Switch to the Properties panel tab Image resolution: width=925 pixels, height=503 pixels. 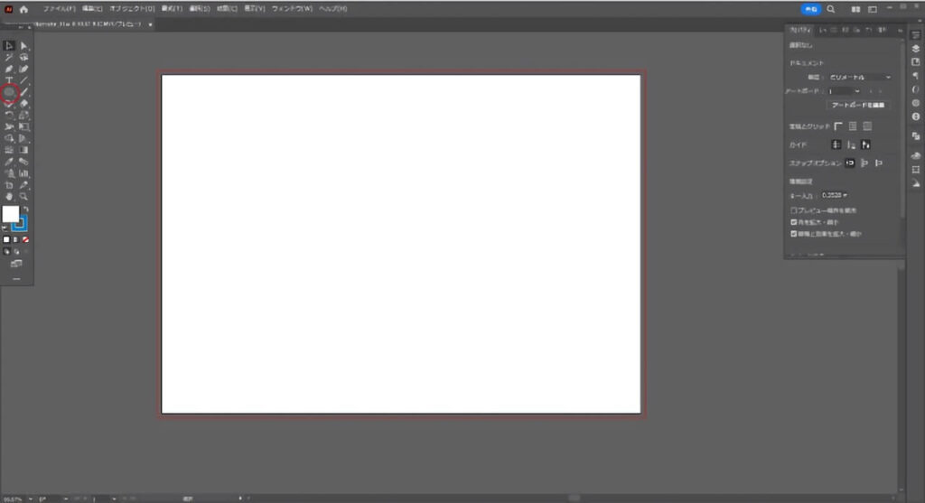(x=800, y=30)
